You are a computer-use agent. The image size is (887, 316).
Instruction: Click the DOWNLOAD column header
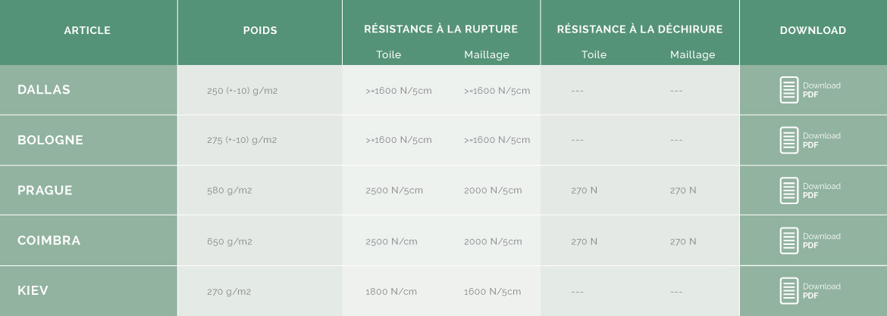pos(813,30)
